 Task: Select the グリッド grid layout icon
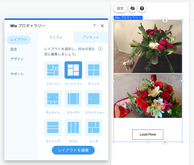point(94,70)
